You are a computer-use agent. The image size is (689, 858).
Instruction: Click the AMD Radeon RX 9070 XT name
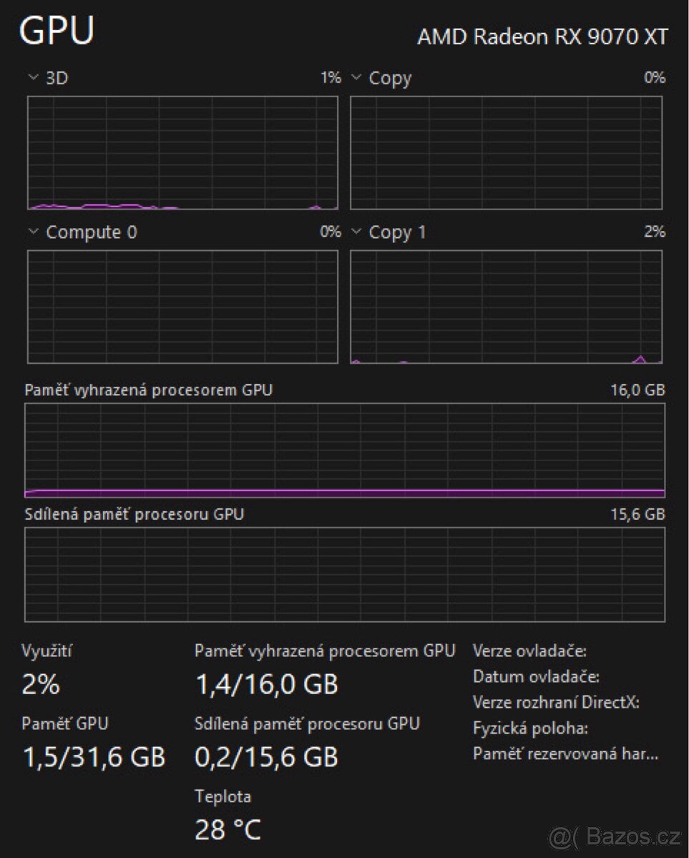542,38
